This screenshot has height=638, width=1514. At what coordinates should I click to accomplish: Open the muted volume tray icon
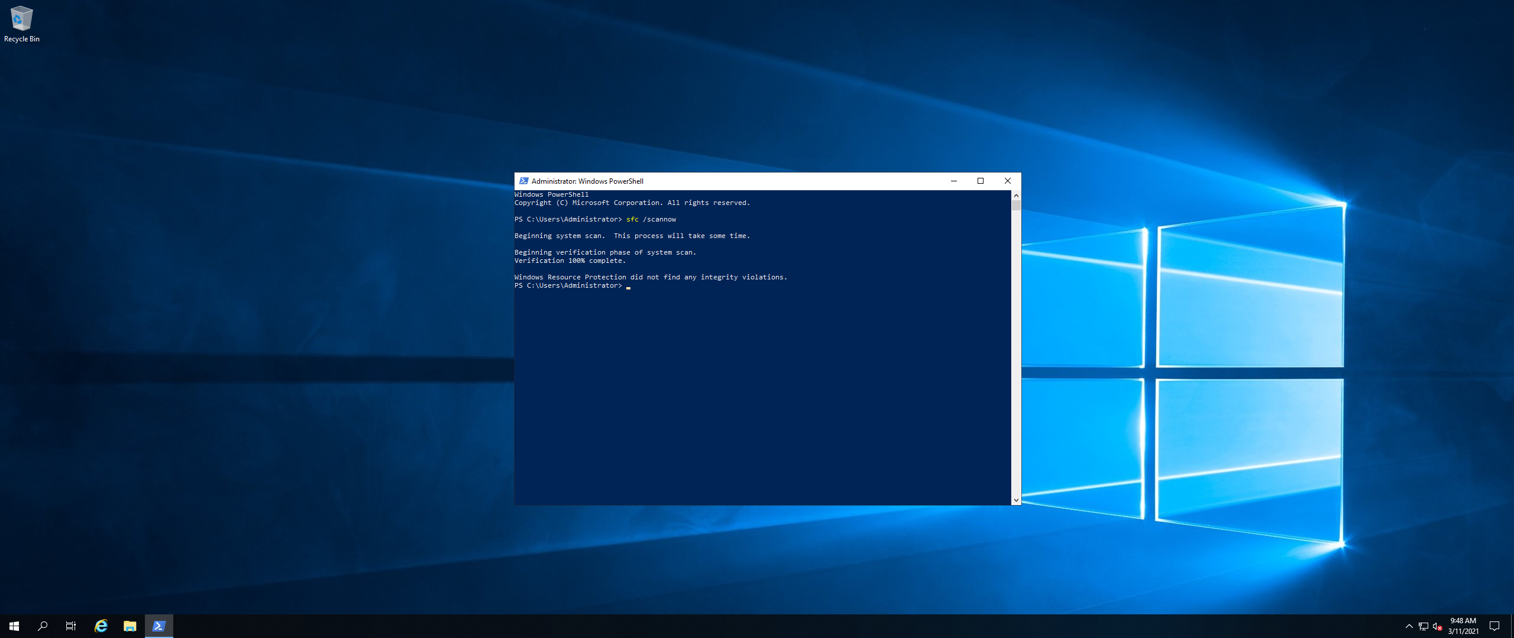point(1438,626)
